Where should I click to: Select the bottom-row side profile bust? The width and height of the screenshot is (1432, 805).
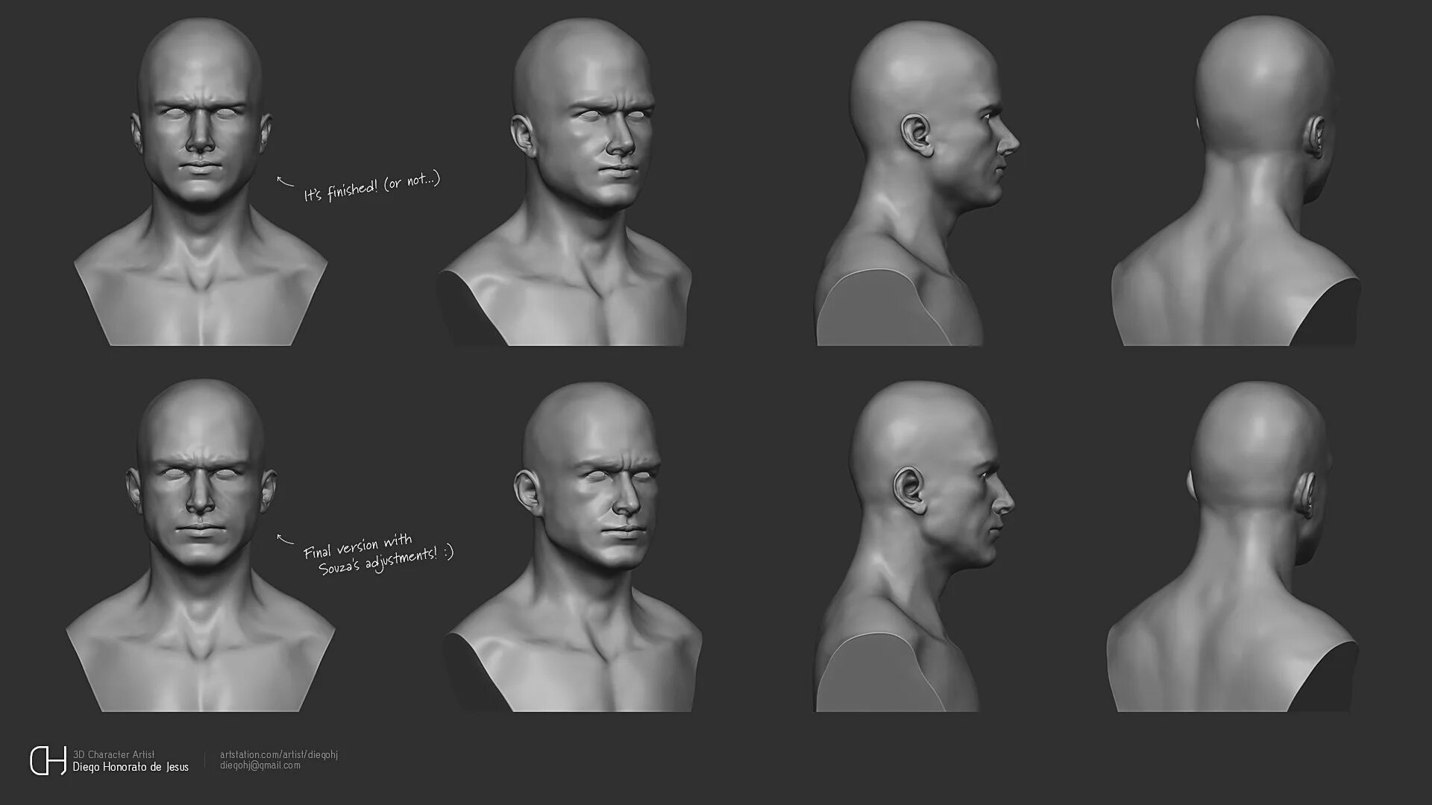click(917, 552)
